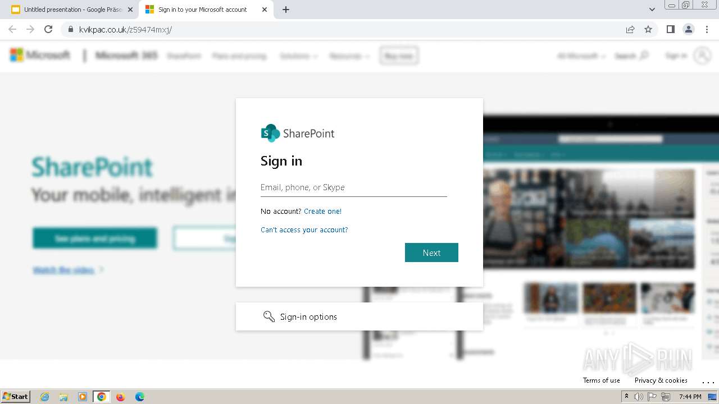The width and height of the screenshot is (719, 404).
Task: Click the network tray icon
Action: (x=666, y=397)
